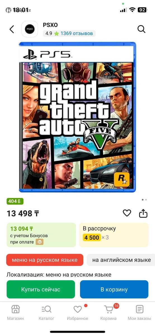
Task: Open the Каталог tab
Action: coord(46,313)
